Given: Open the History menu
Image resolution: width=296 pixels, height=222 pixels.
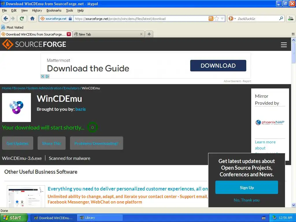Looking at the screenshot, I should (37, 10).
